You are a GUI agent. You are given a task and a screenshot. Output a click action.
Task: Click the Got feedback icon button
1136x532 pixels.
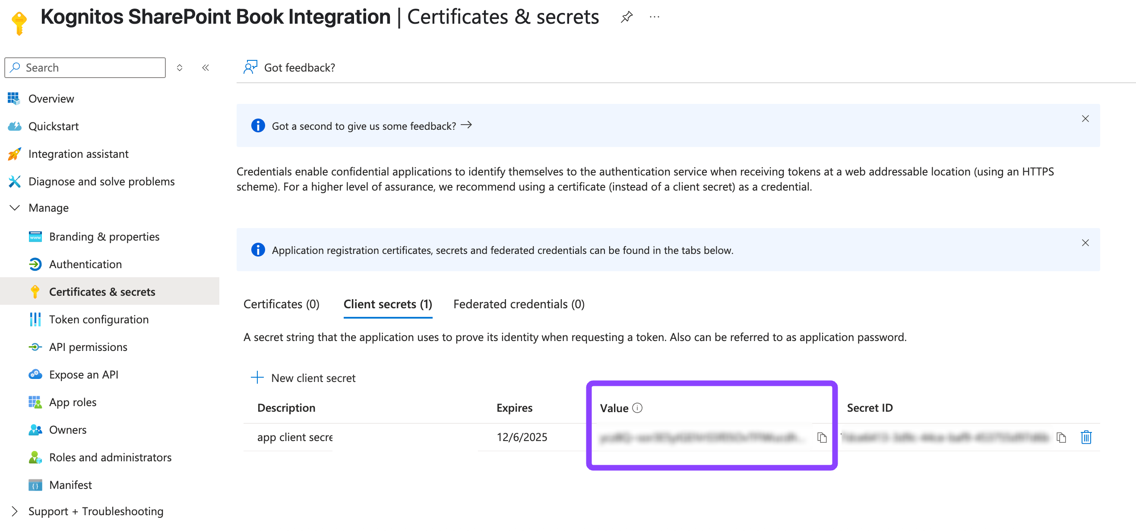[x=250, y=67]
